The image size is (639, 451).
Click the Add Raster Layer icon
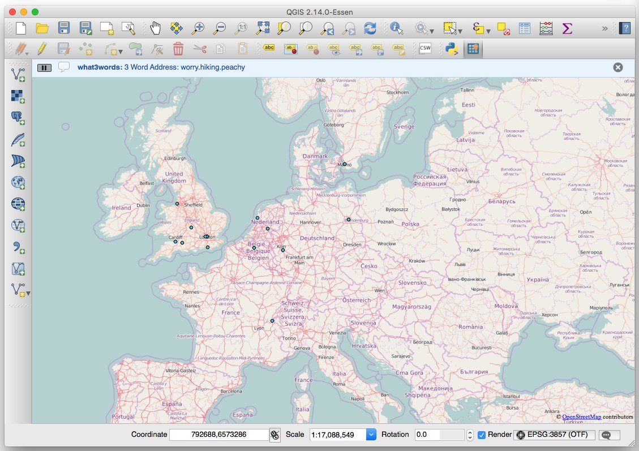coord(18,96)
